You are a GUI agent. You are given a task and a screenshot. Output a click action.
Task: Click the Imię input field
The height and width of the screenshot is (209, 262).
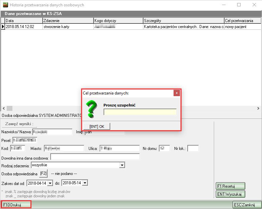(x=105, y=132)
